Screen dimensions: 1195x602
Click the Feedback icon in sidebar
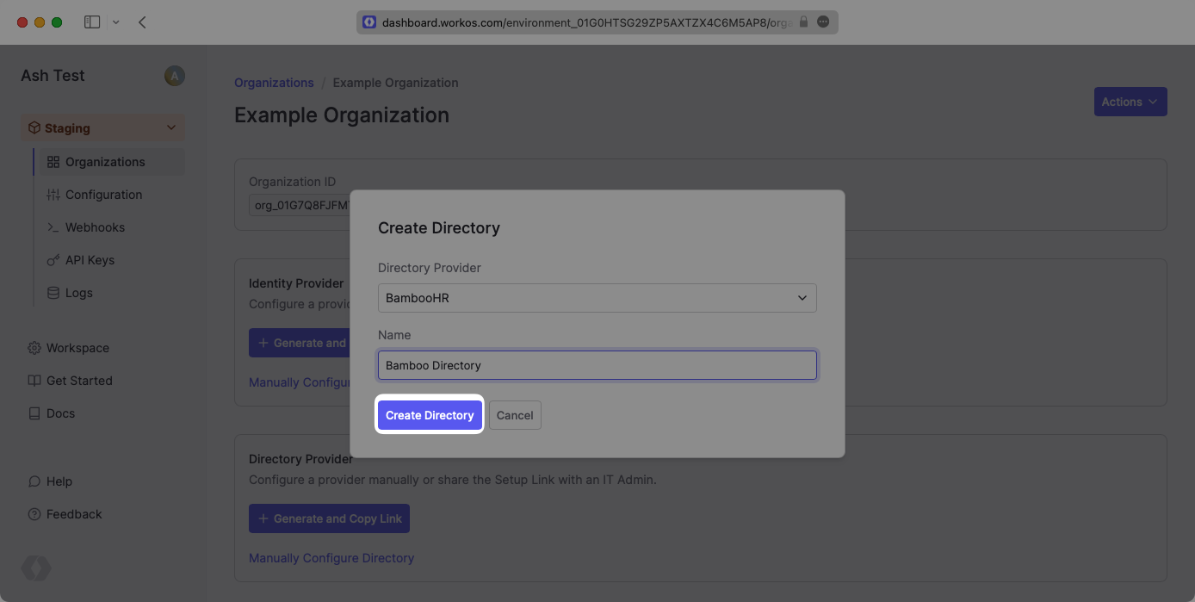34,514
